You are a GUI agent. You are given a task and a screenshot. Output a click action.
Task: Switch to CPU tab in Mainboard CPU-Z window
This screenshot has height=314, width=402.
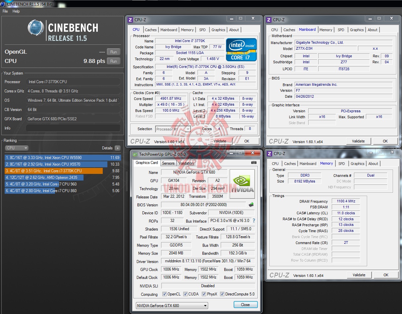(x=275, y=30)
